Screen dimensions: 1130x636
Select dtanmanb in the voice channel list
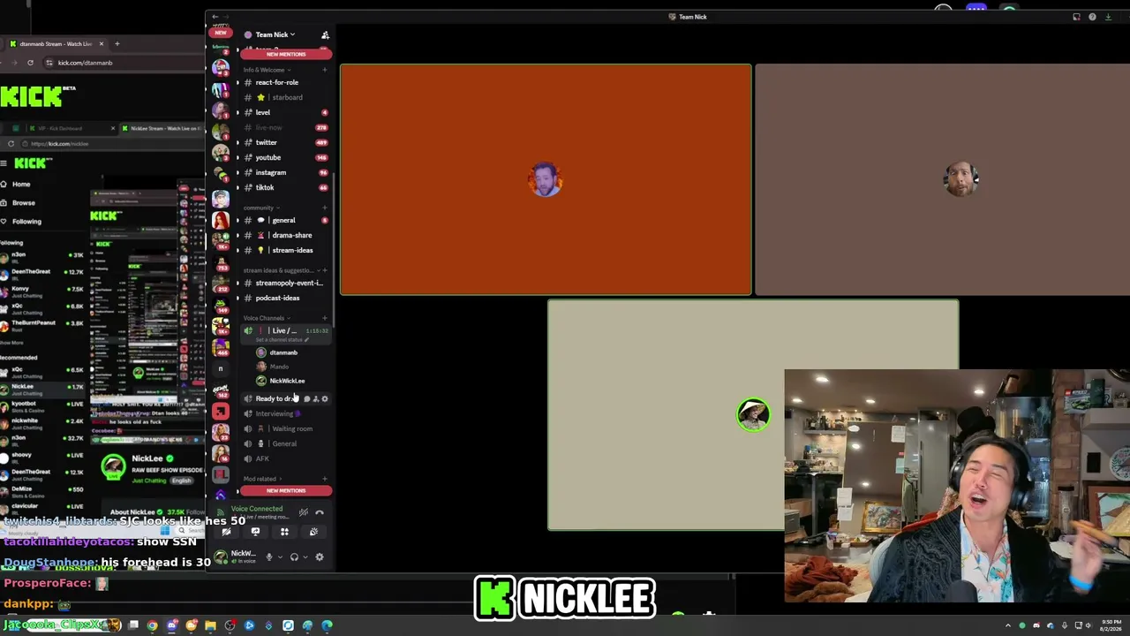[x=284, y=352]
